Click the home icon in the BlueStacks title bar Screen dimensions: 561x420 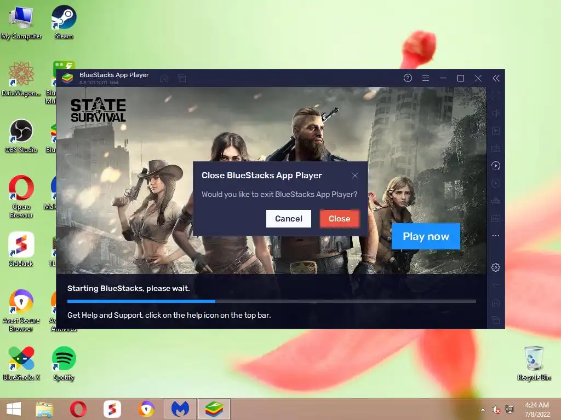point(164,78)
